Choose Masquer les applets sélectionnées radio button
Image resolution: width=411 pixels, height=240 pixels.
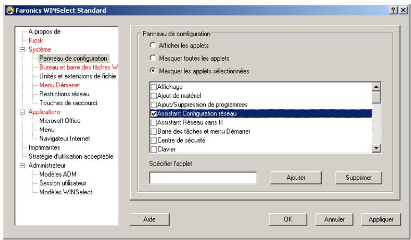[153, 71]
